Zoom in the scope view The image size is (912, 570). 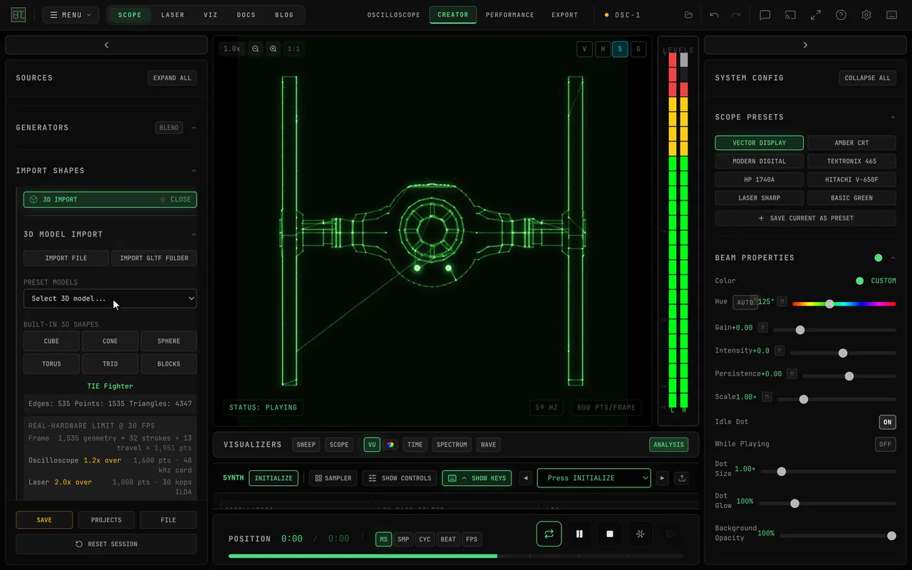(274, 49)
